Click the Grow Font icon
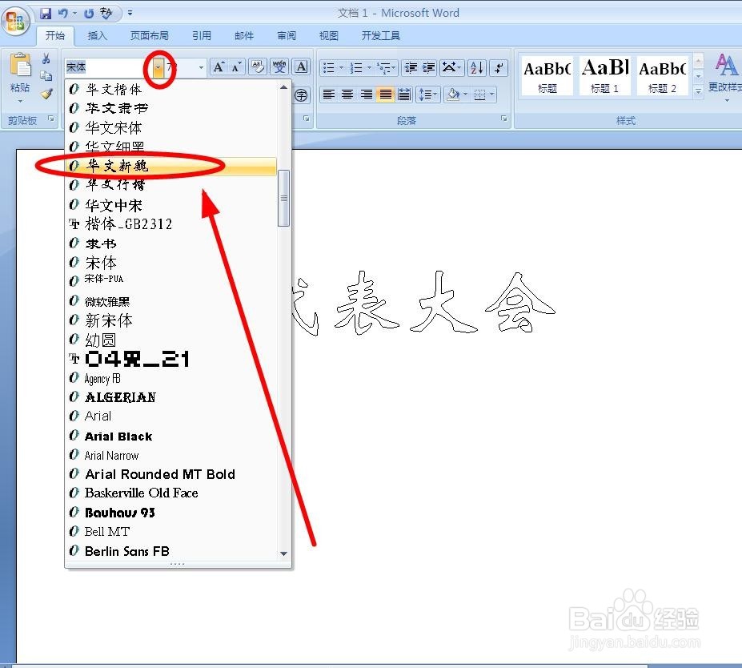Image resolution: width=742 pixels, height=668 pixels. click(219, 66)
